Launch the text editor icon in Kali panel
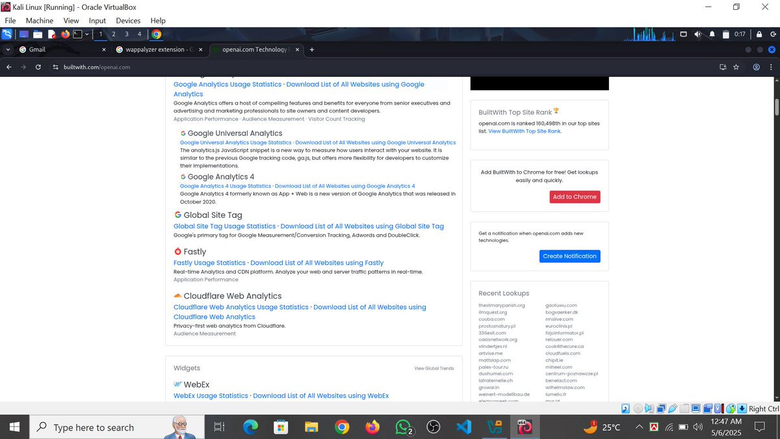Viewport: 780px width, 439px height. (51, 34)
